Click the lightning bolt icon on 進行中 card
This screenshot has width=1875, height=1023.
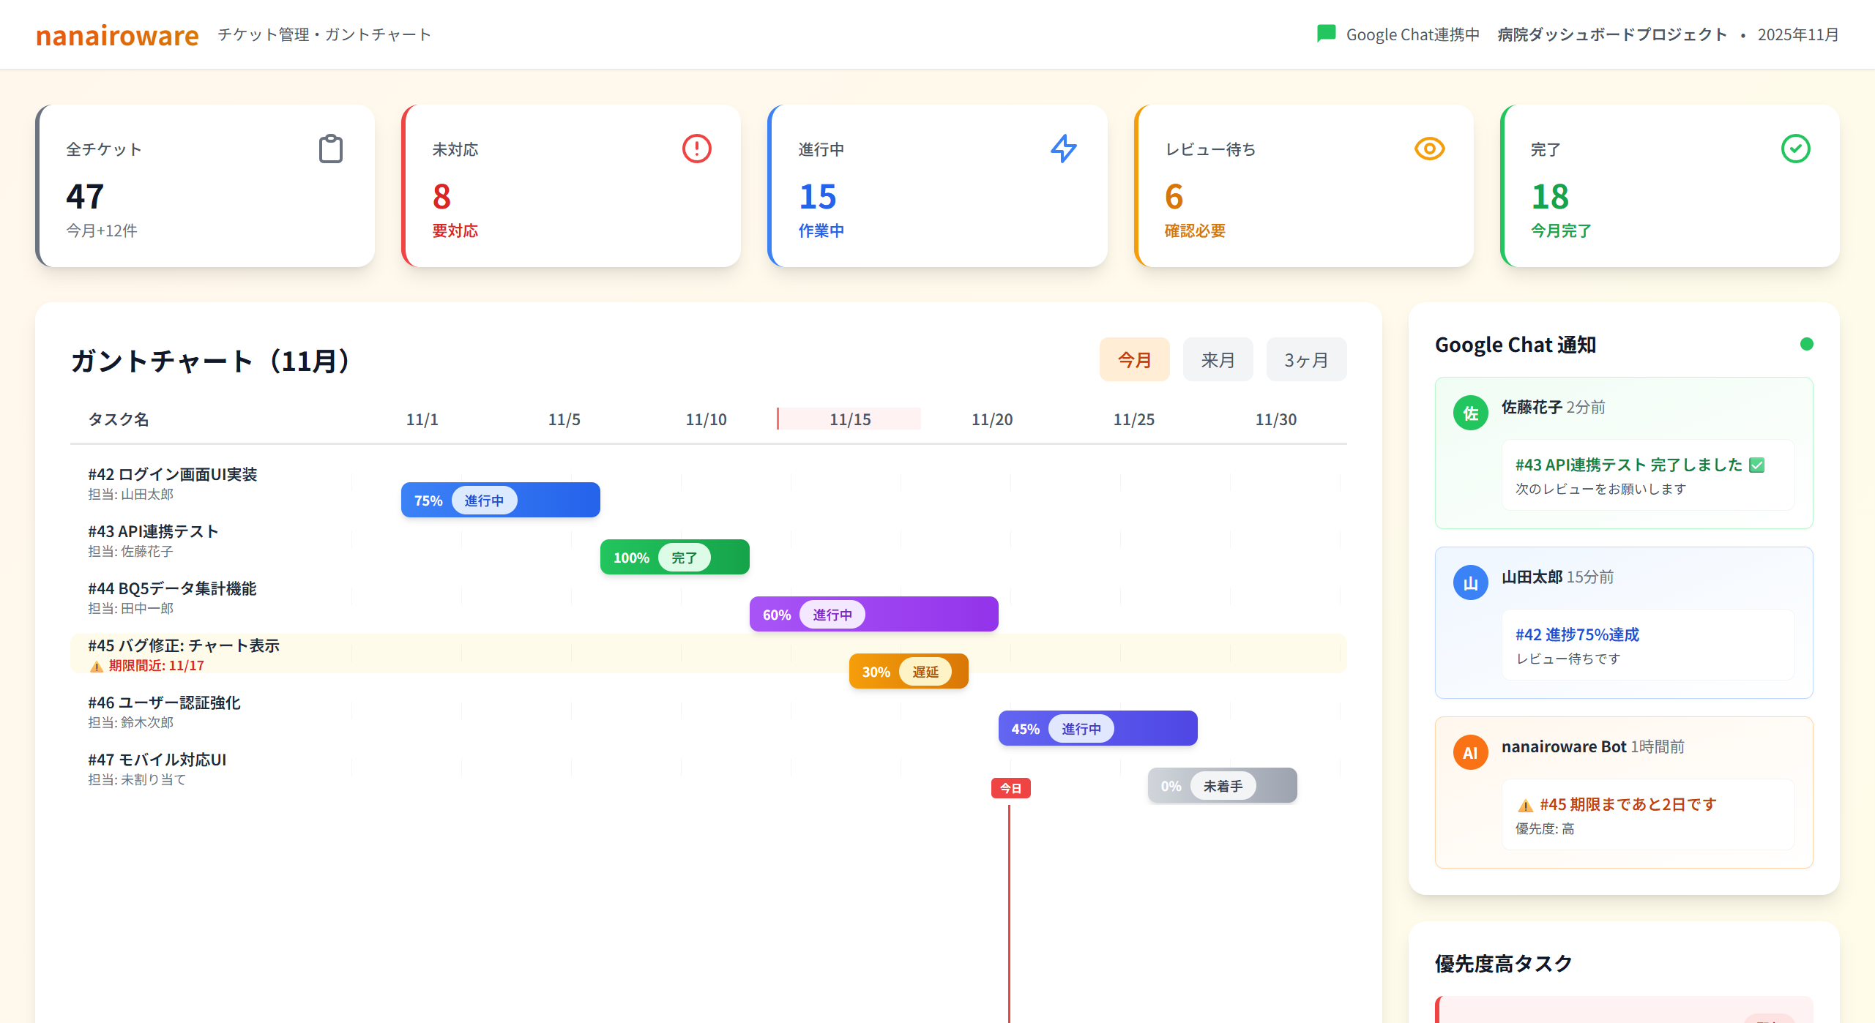pos(1063,149)
